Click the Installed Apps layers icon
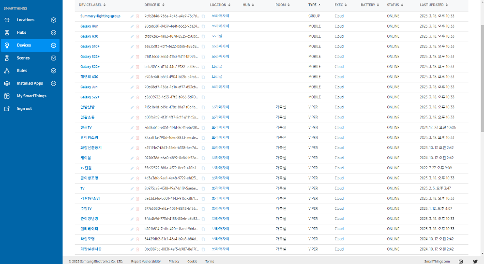The height and width of the screenshot is (264, 484). coord(7,83)
